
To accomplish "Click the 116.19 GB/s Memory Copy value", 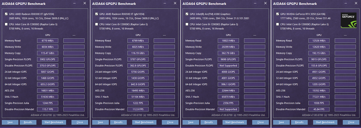I will coord(138,53).
